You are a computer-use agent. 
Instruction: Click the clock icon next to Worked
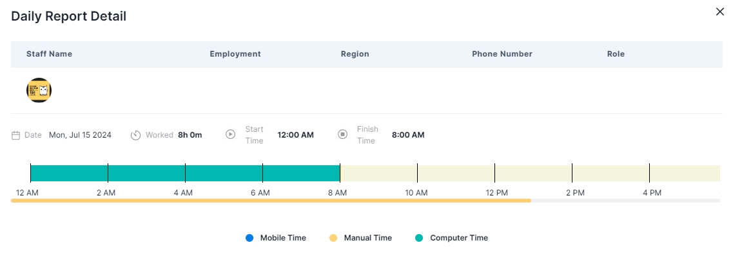tap(135, 135)
